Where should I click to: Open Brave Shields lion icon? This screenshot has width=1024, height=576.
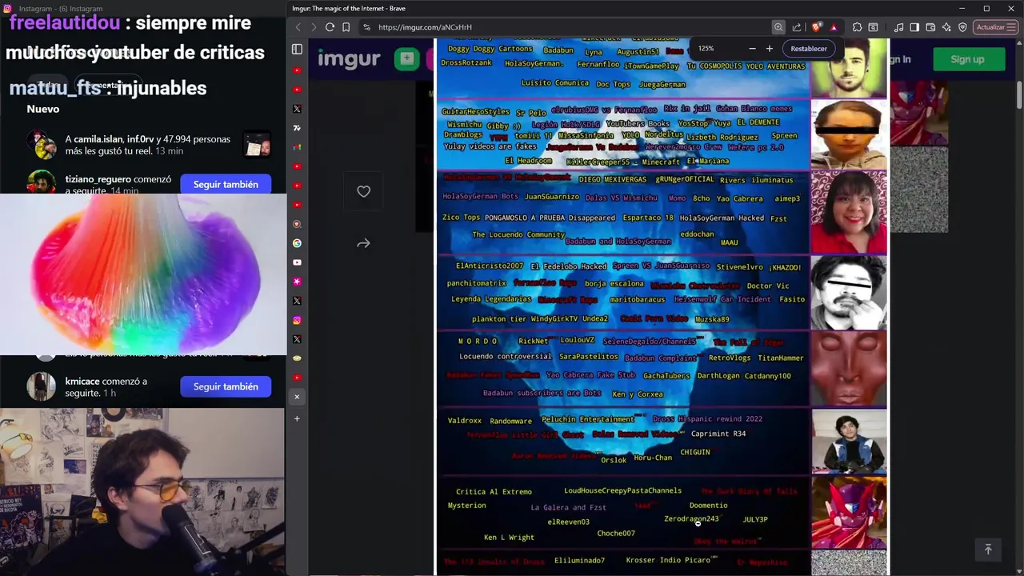817,27
